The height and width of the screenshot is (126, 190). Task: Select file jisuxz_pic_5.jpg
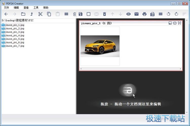tap(13, 39)
